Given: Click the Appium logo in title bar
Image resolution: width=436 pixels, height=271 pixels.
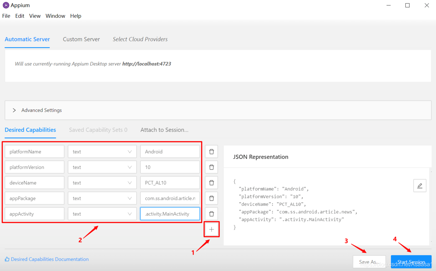Looking at the screenshot, I should (x=6, y=5).
